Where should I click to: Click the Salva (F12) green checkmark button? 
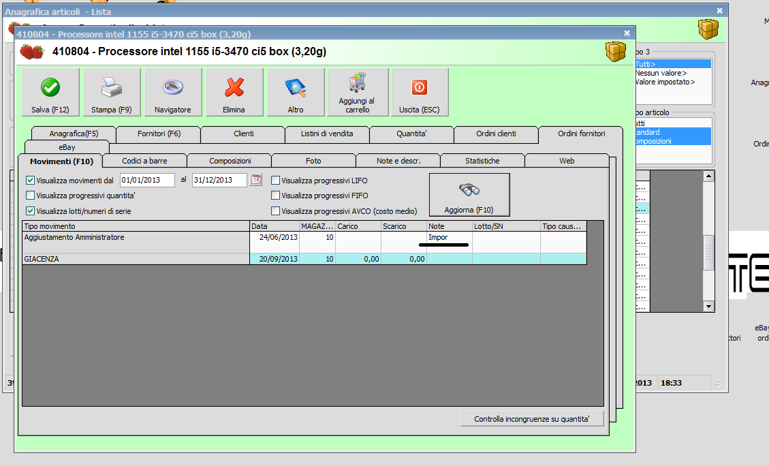[50, 92]
